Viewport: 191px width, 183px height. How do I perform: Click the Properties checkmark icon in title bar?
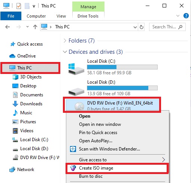click(x=19, y=6)
